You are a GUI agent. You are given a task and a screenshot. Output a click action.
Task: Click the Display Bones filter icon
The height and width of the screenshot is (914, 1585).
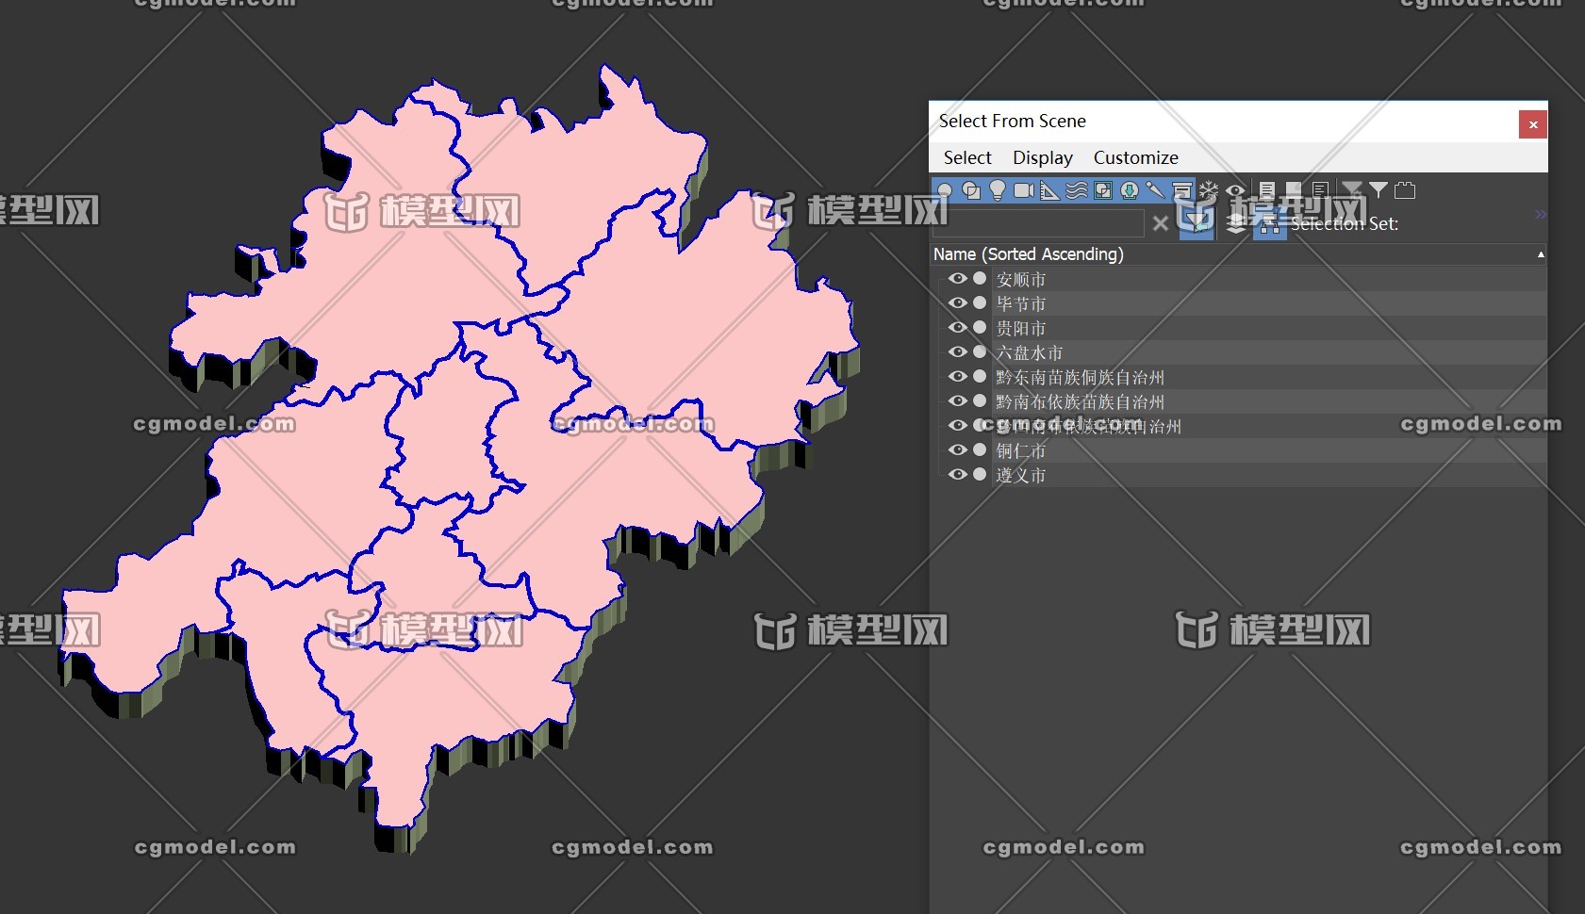[x=1155, y=188]
